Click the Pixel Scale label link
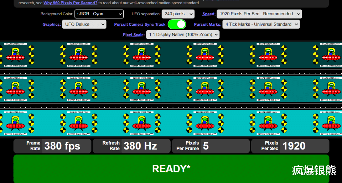 pyautogui.click(x=134, y=35)
